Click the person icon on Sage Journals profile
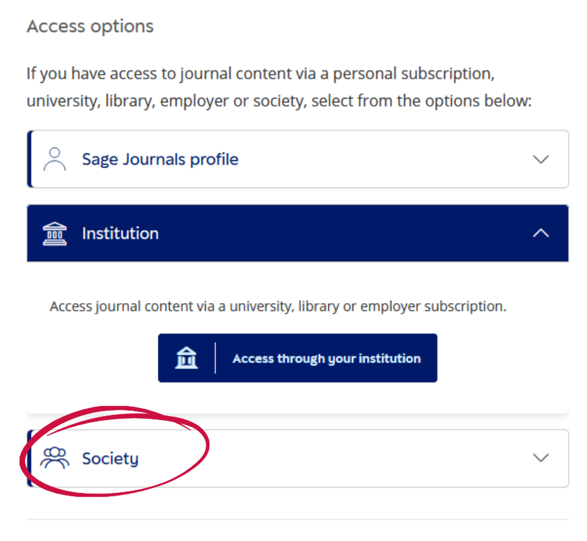Image resolution: width=587 pixels, height=541 pixels. (55, 159)
